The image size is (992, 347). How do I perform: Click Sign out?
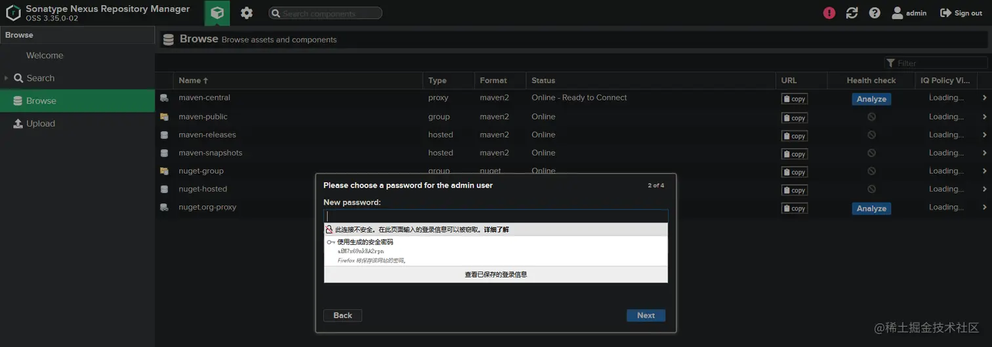click(x=961, y=13)
